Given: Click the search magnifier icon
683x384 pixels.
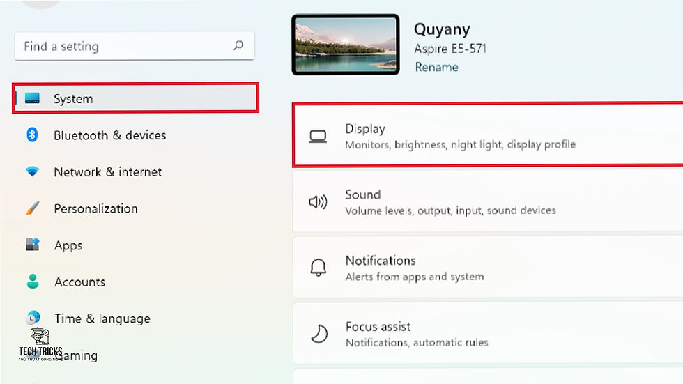Looking at the screenshot, I should [x=238, y=45].
